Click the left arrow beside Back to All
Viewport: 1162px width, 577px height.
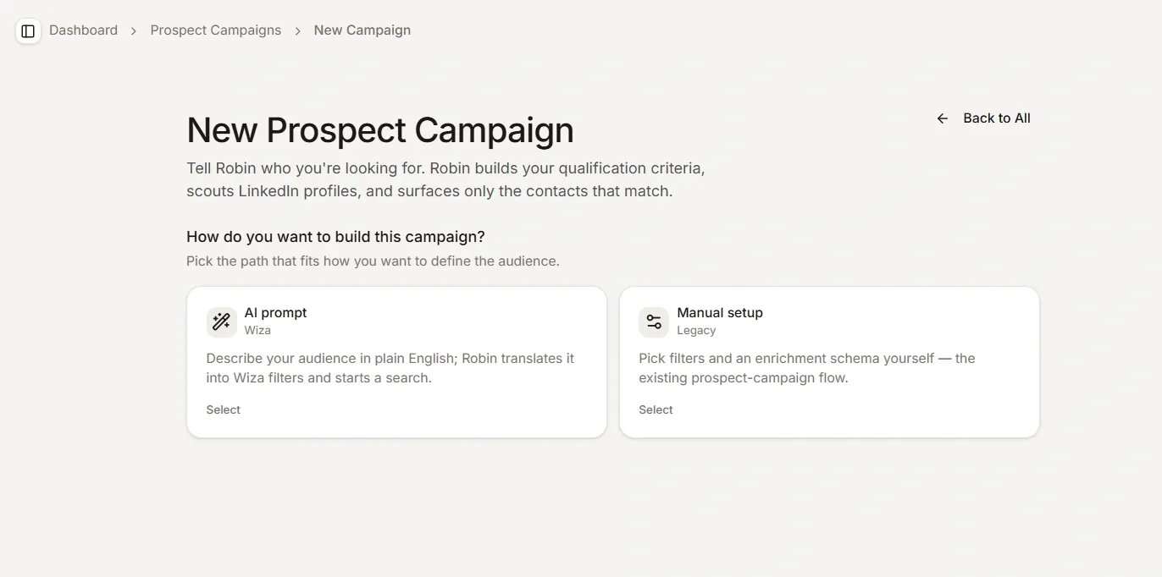pos(943,118)
